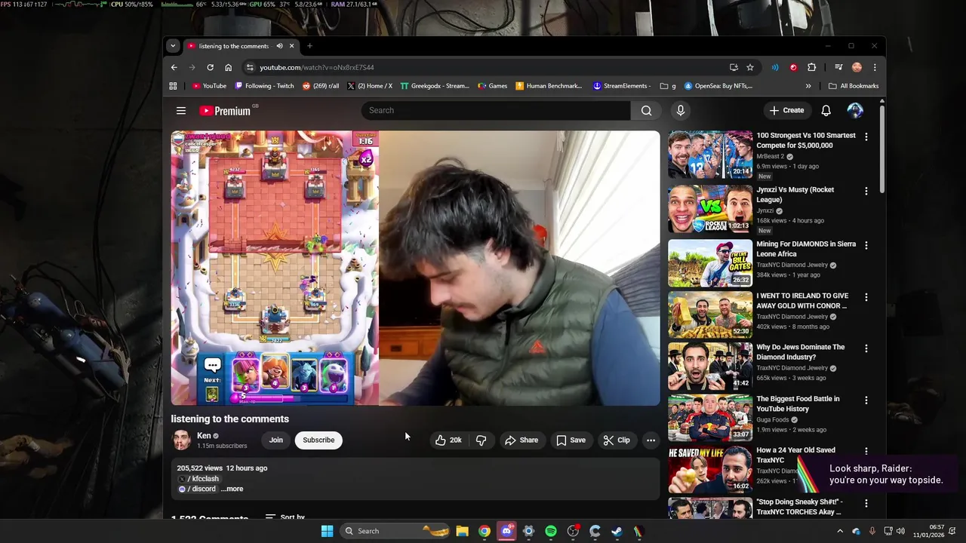This screenshot has width=966, height=543.
Task: Open All Bookmarks folder
Action: coord(854,86)
